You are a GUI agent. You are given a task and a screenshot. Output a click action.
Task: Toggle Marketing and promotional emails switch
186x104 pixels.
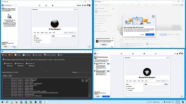coord(108,71)
